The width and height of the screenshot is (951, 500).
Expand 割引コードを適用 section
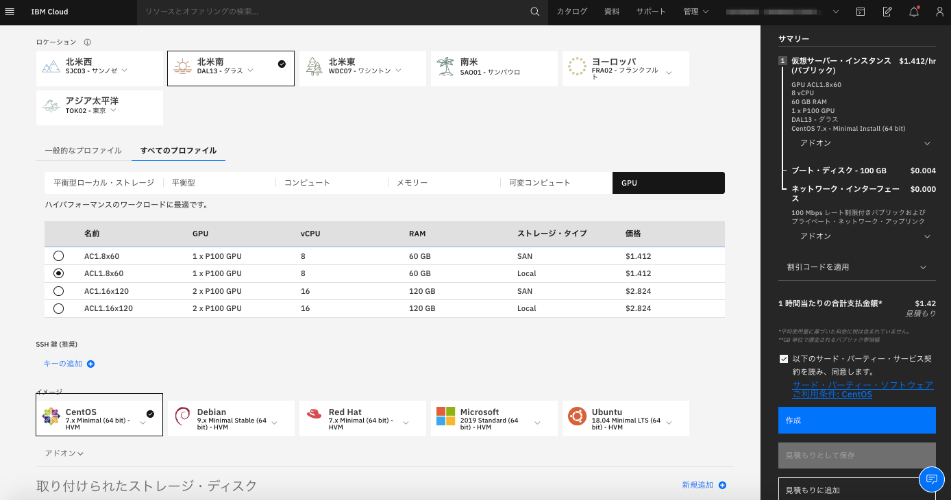tap(857, 267)
